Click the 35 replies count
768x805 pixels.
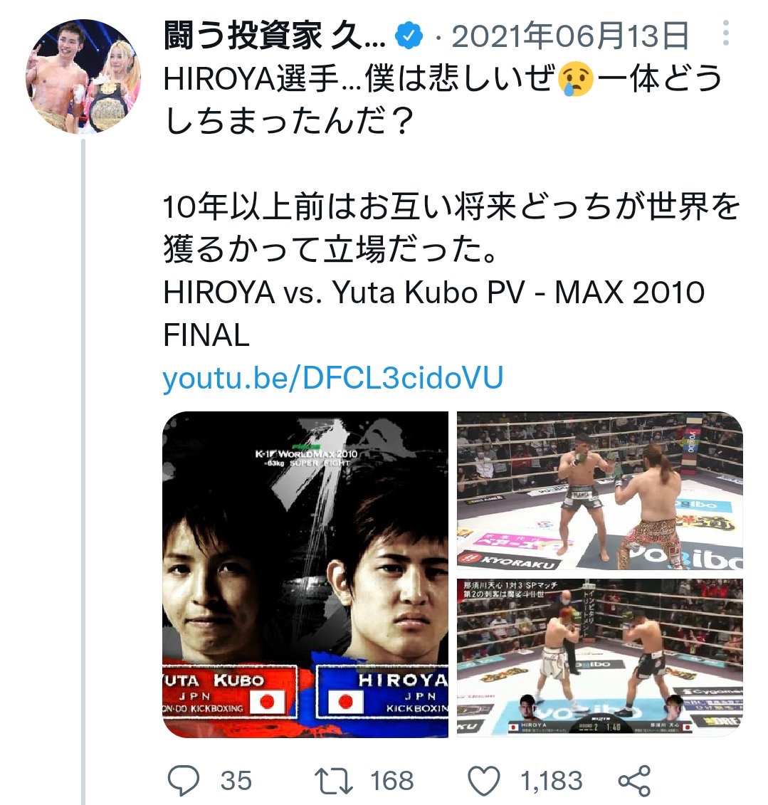[236, 781]
